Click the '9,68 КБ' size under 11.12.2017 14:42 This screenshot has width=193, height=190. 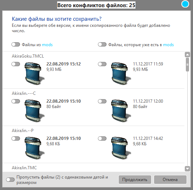tap(140, 144)
